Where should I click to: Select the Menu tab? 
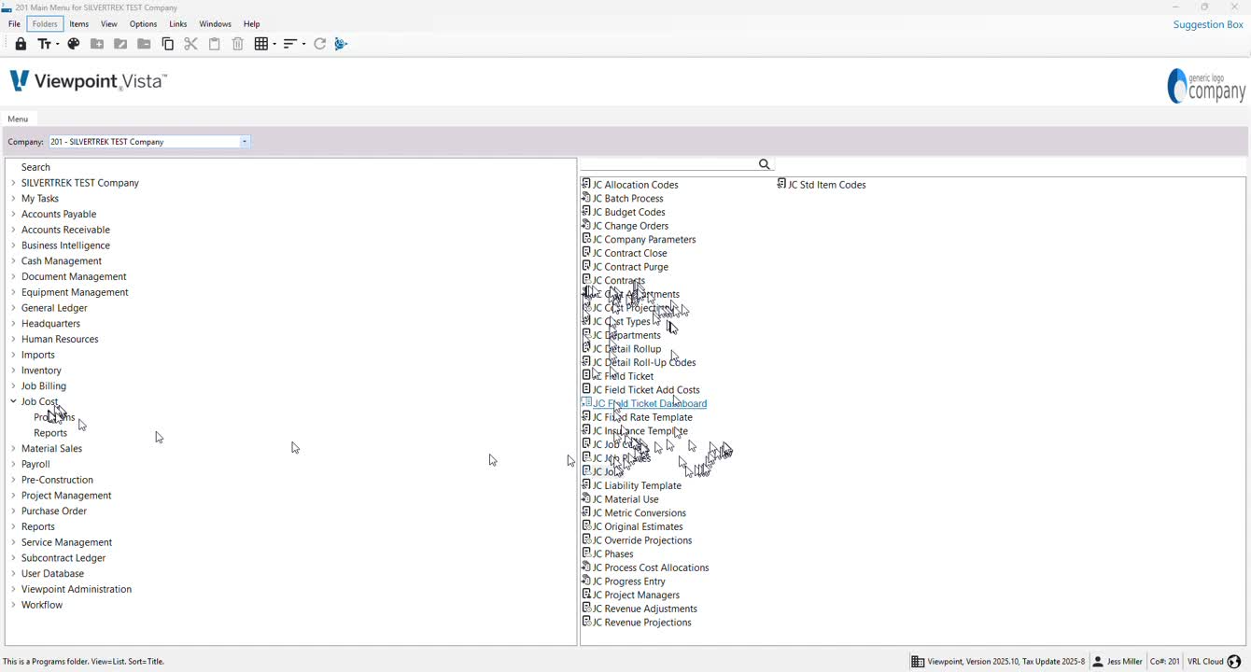(18, 119)
